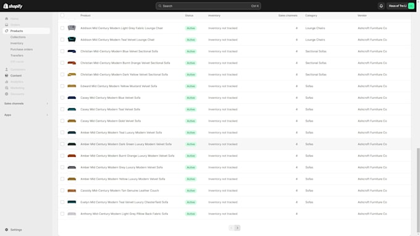The width and height of the screenshot is (420, 236).
Task: Open Addison Teal Velvet Lounge Chair thumbnail
Action: click(72, 40)
